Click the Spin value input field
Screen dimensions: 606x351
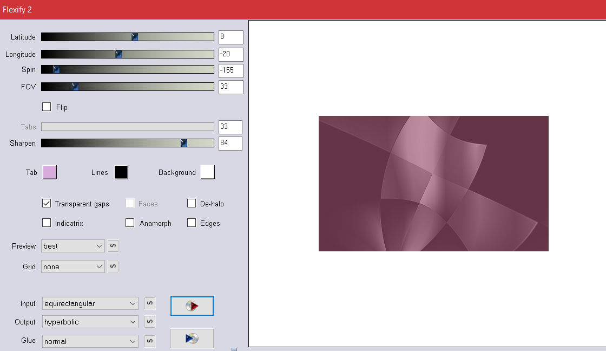pyautogui.click(x=230, y=70)
